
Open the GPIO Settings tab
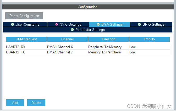[151, 24]
